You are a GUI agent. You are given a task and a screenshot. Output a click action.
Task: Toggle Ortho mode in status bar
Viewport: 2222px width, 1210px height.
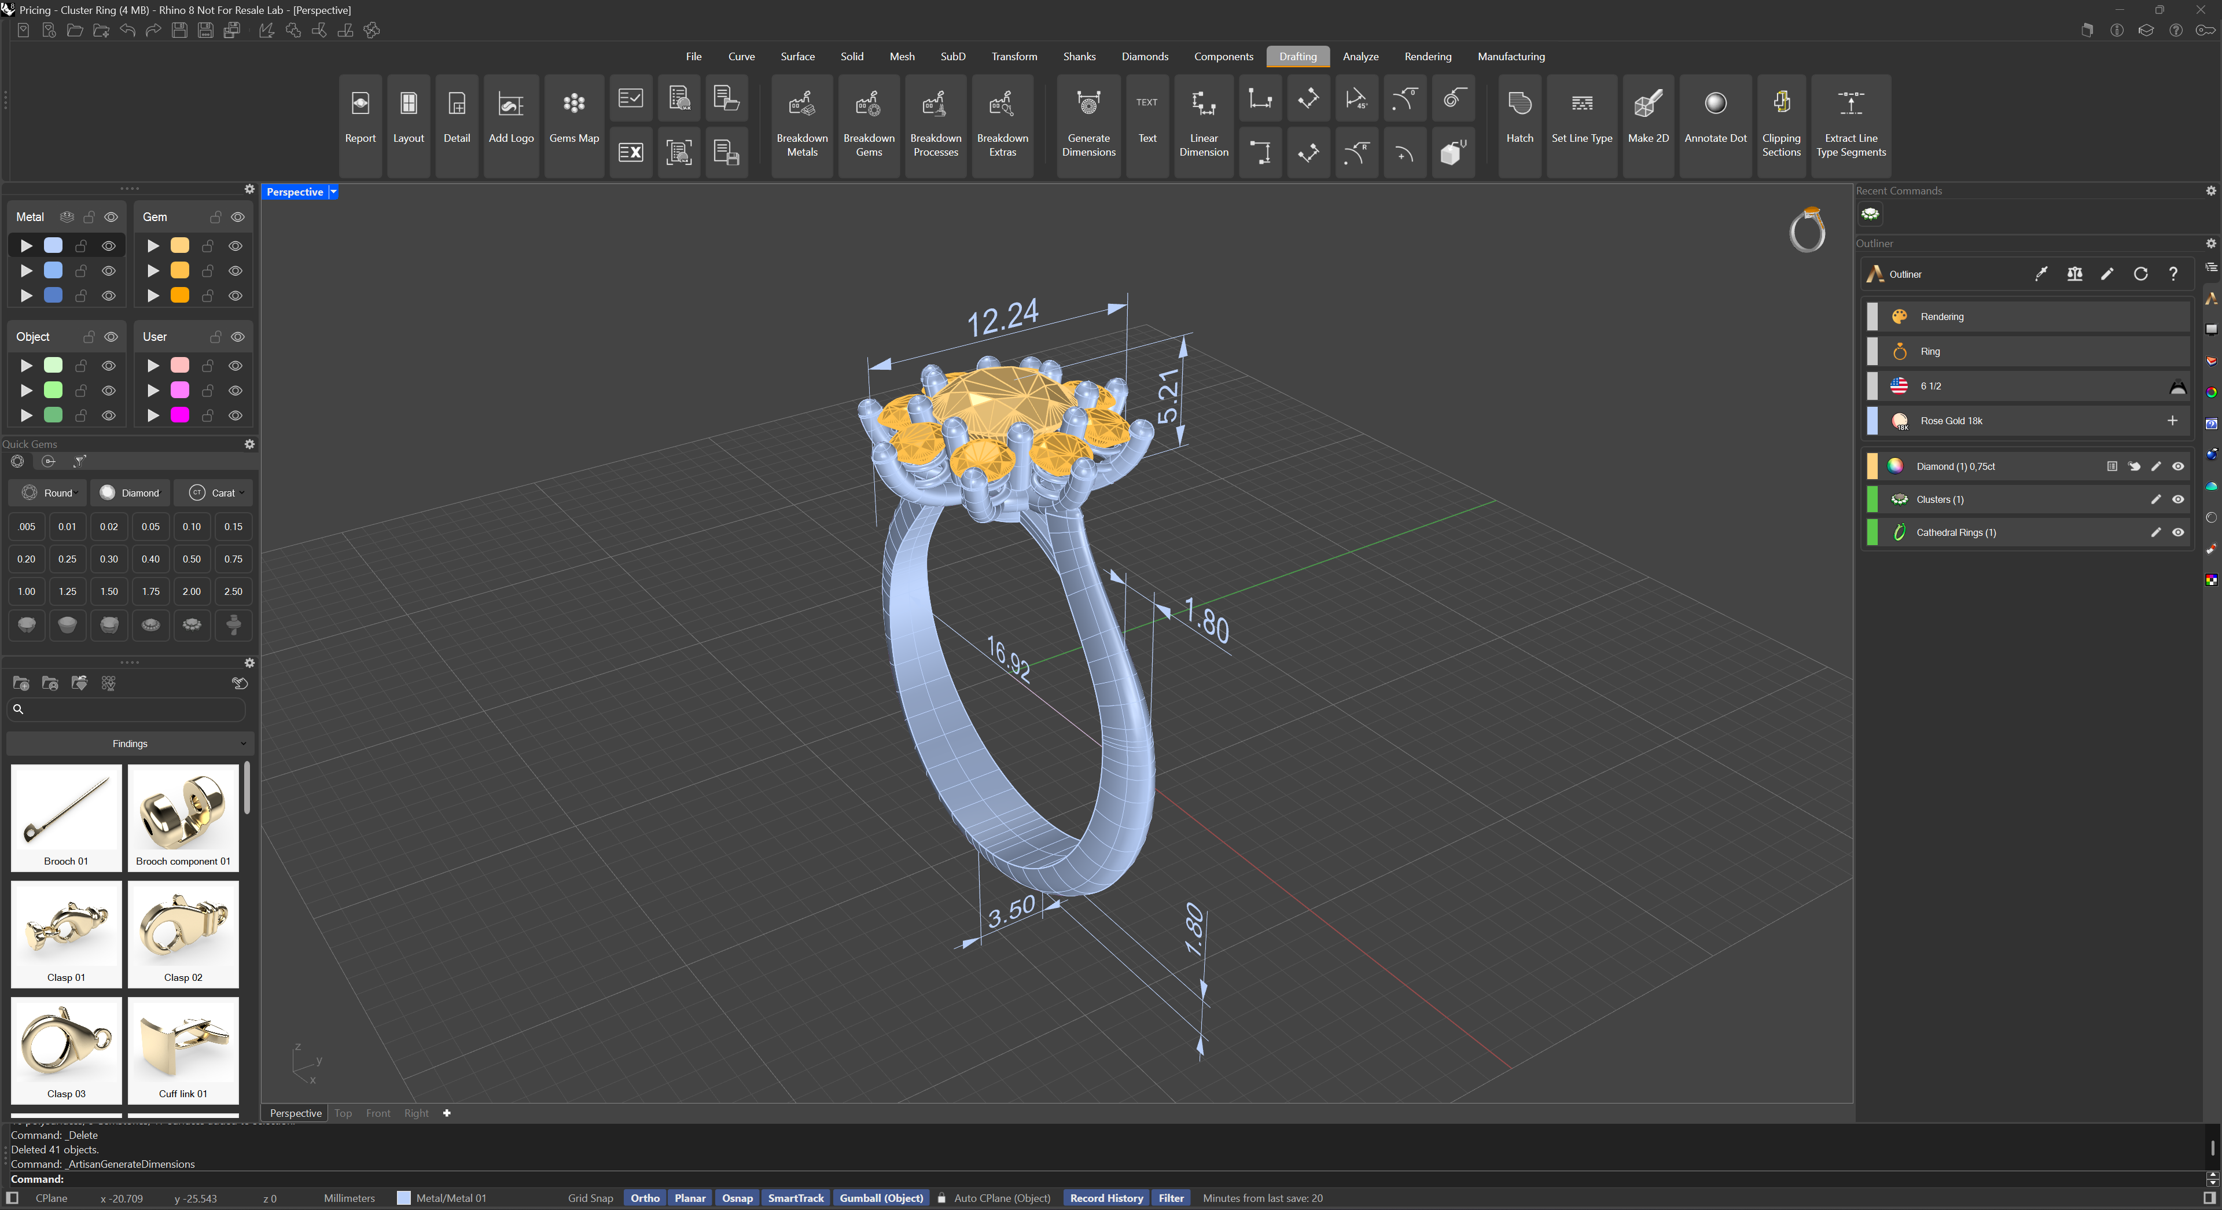(645, 1198)
